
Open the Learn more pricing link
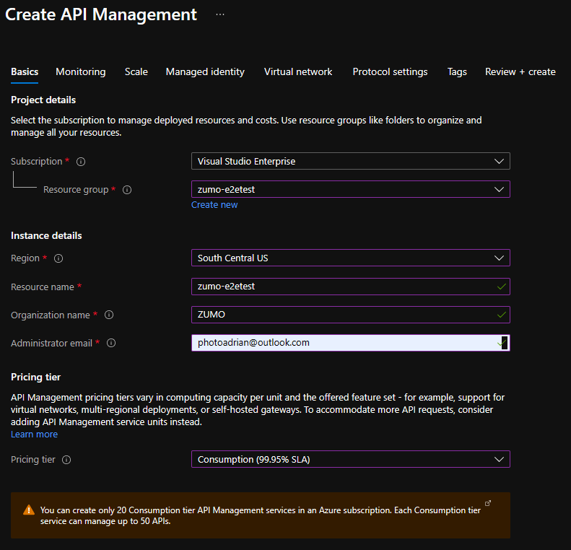point(34,435)
